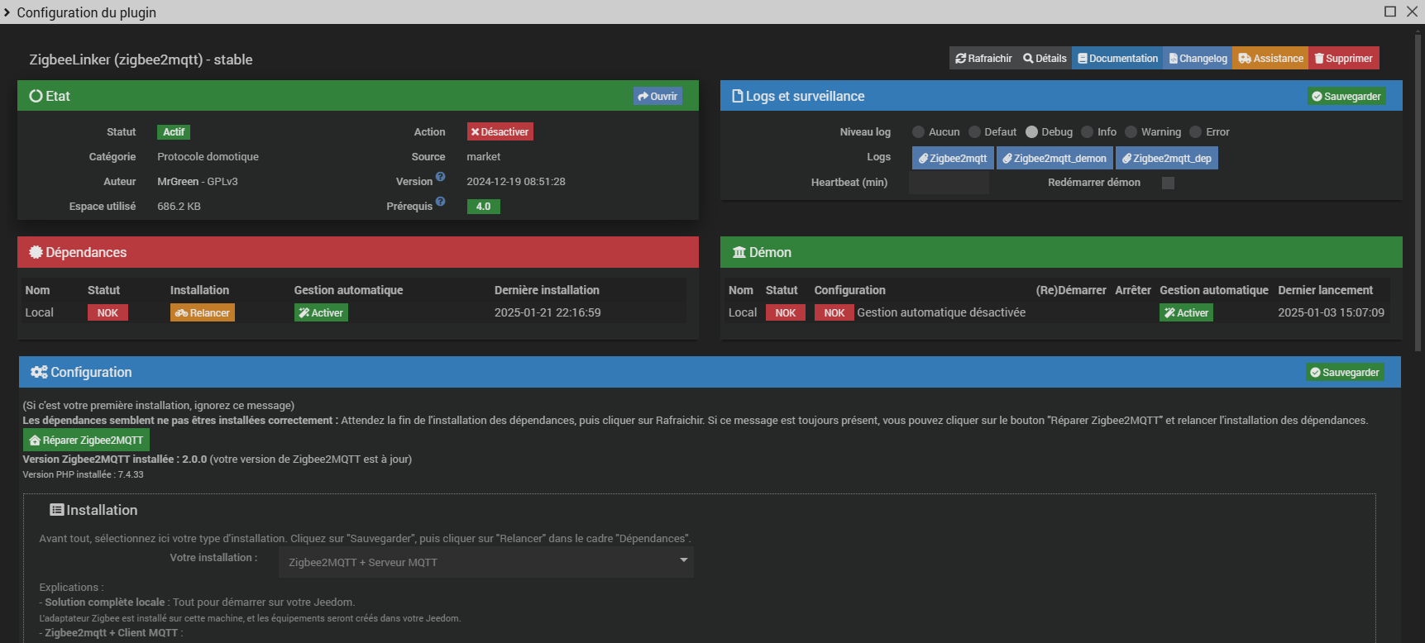Click the Configuration header gears icon
Image resolution: width=1425 pixels, height=643 pixels.
(39, 372)
